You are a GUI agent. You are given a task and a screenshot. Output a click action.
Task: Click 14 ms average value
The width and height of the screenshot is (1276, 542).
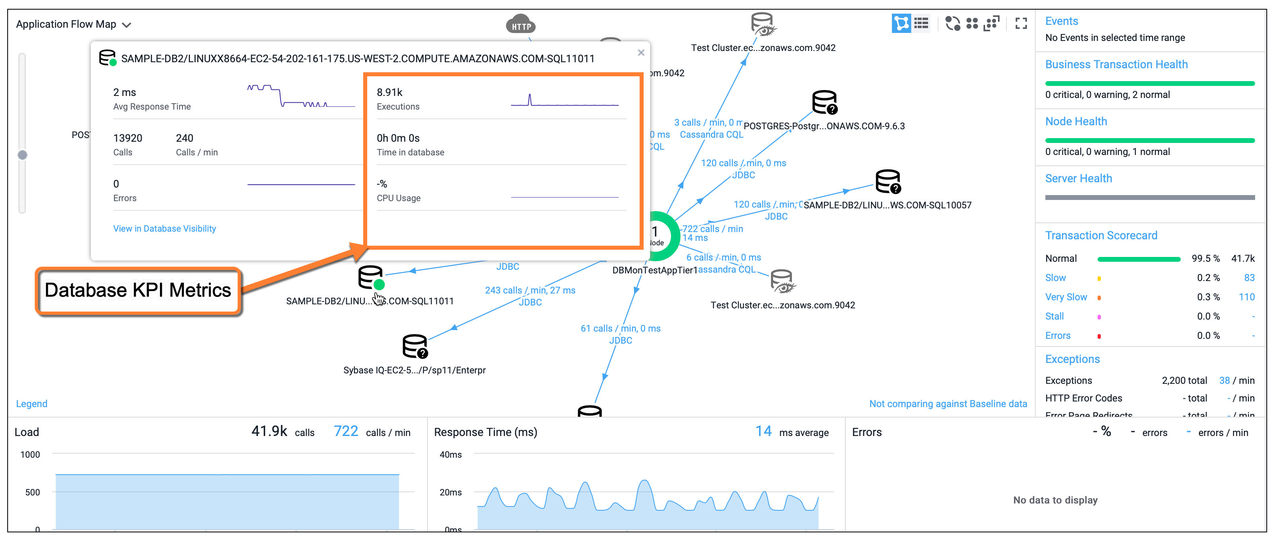[763, 431]
